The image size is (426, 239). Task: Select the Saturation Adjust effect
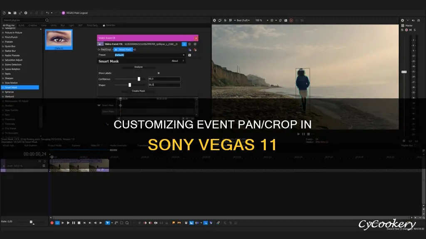[x=14, y=60]
